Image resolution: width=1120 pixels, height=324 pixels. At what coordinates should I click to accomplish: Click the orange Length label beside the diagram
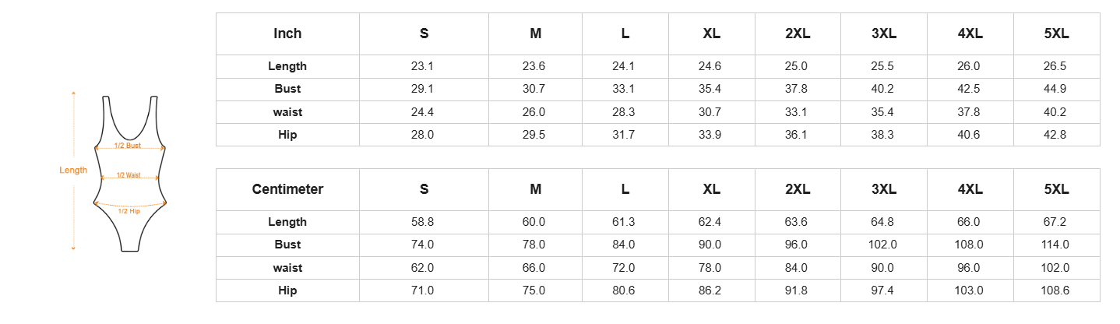point(73,170)
